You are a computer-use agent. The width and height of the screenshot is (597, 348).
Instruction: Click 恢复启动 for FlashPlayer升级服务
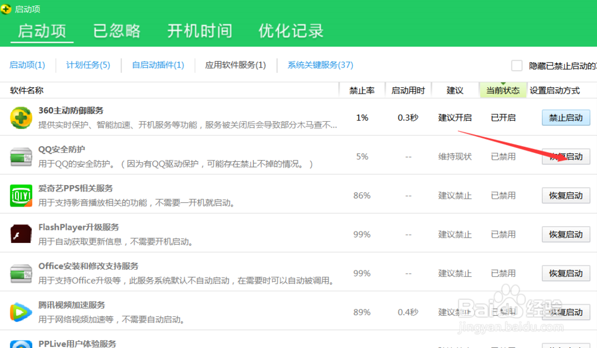[x=565, y=234]
